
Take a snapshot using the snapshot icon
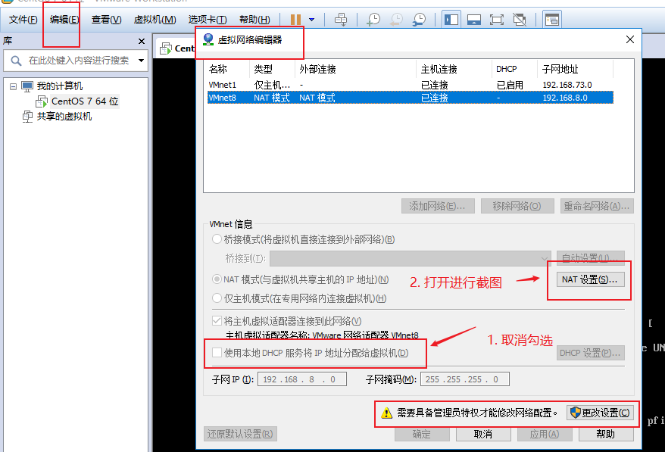click(x=375, y=19)
